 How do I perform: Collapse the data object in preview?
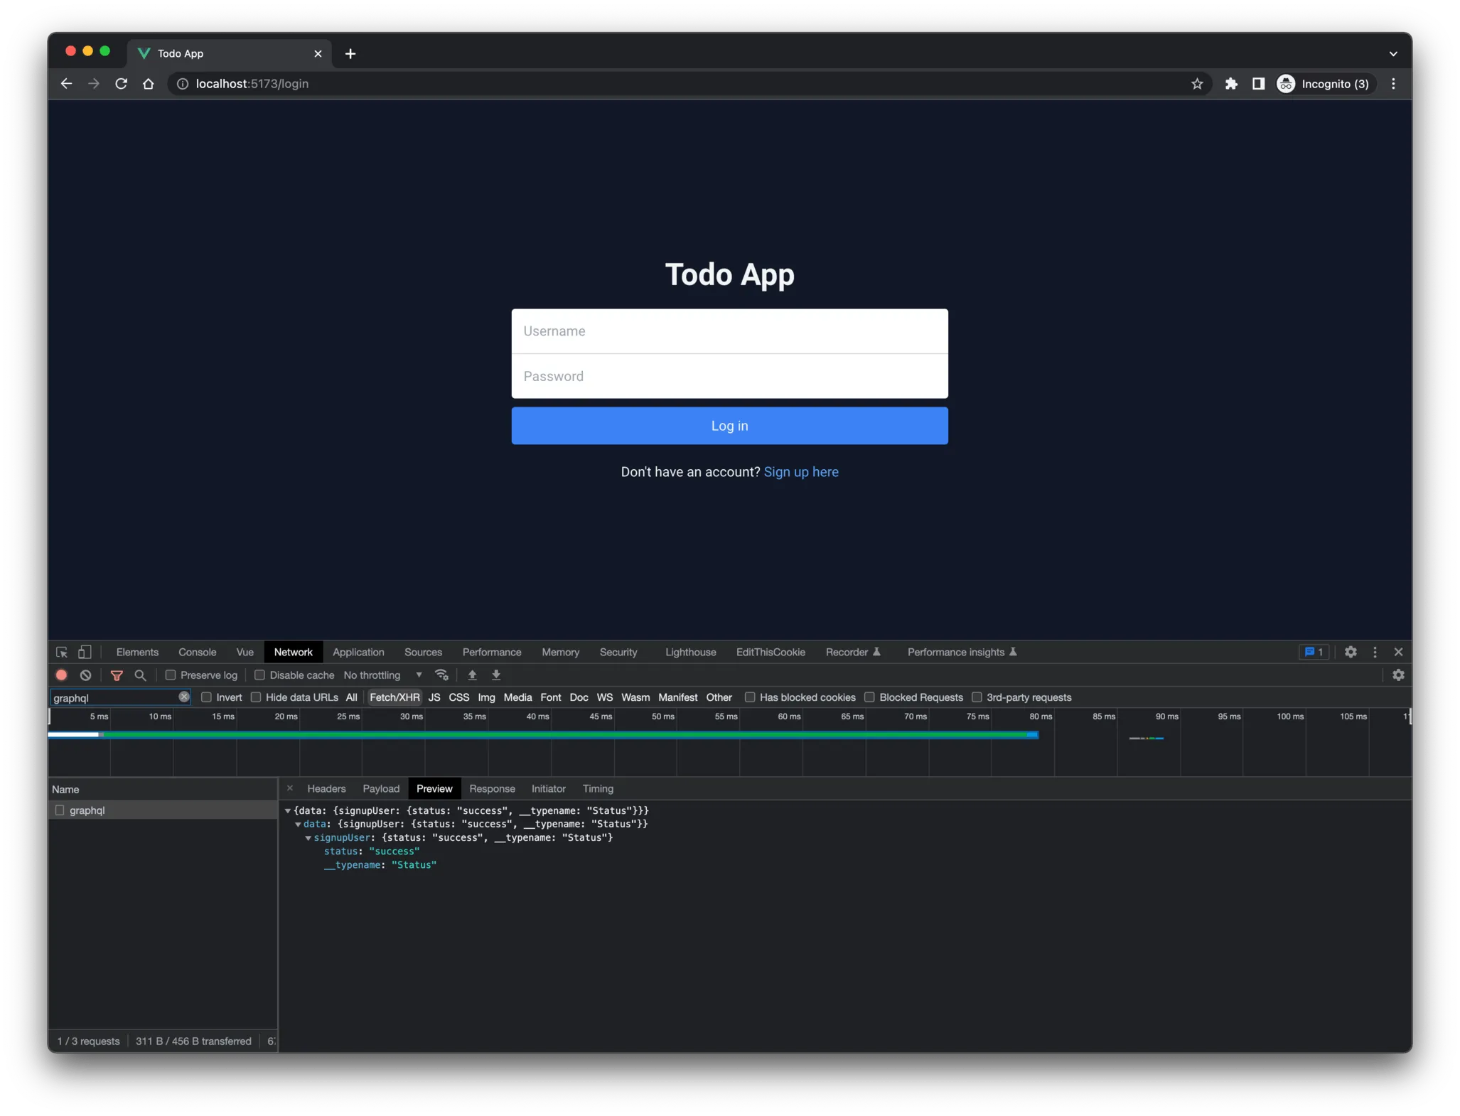[x=298, y=825]
